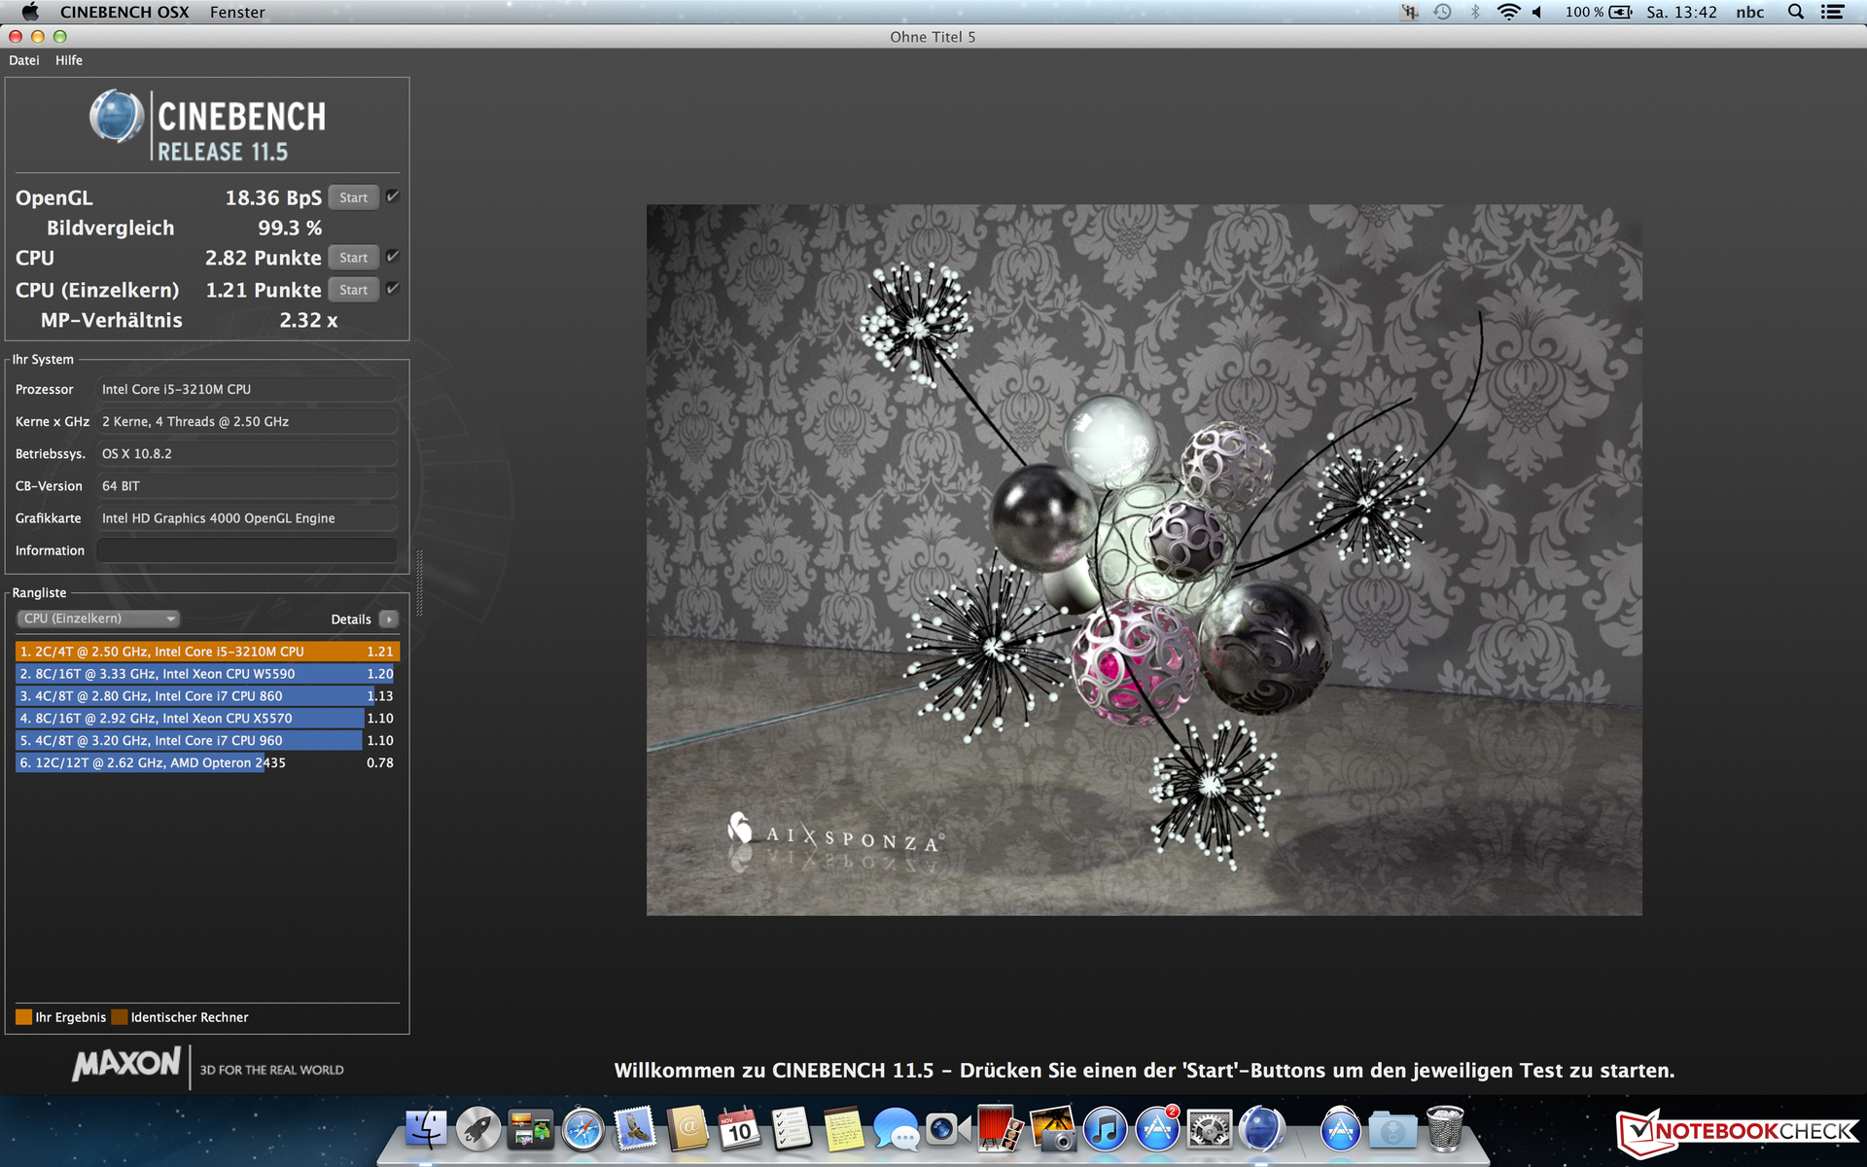Viewport: 1867px width, 1167px height.
Task: Open the Hilfe menu
Action: point(69,60)
